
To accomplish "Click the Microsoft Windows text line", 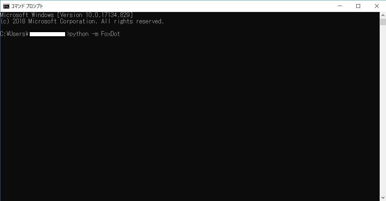I will (x=27, y=15).
